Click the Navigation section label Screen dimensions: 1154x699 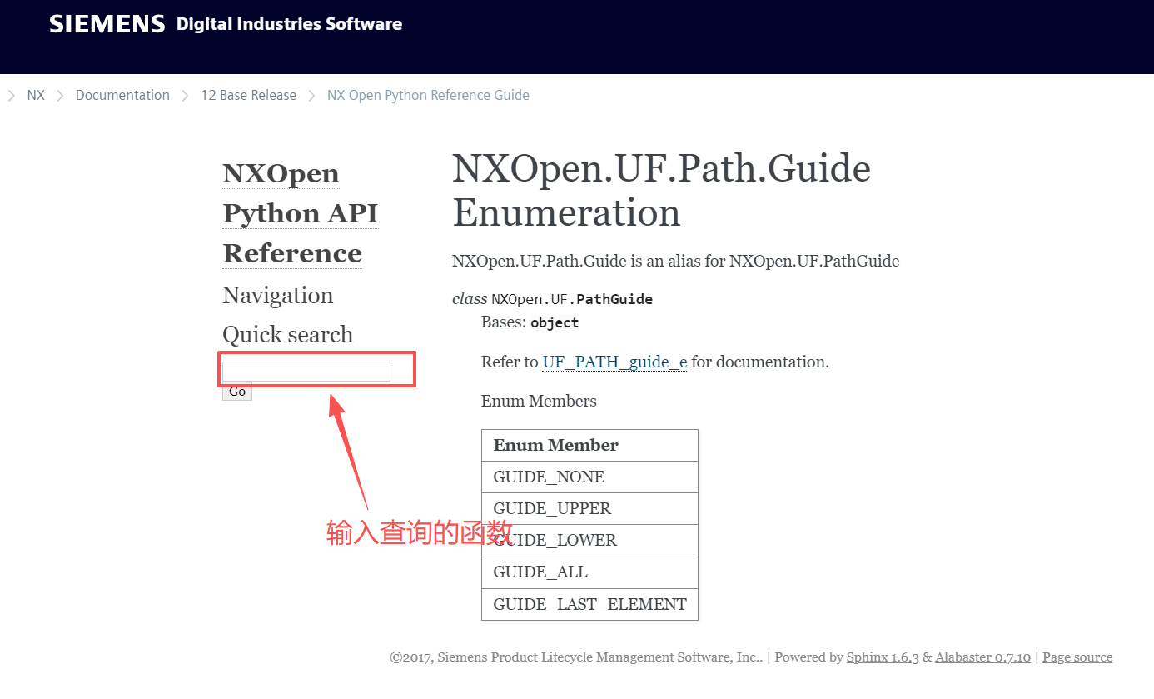[x=277, y=296]
